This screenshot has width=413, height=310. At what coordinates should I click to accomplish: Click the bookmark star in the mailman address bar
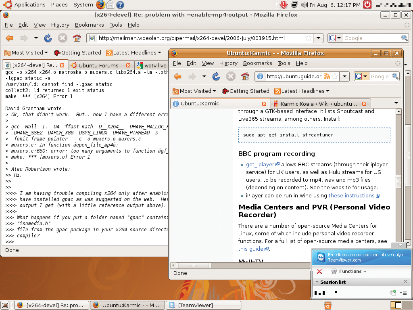click(309, 38)
